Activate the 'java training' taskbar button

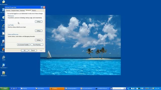42,88
